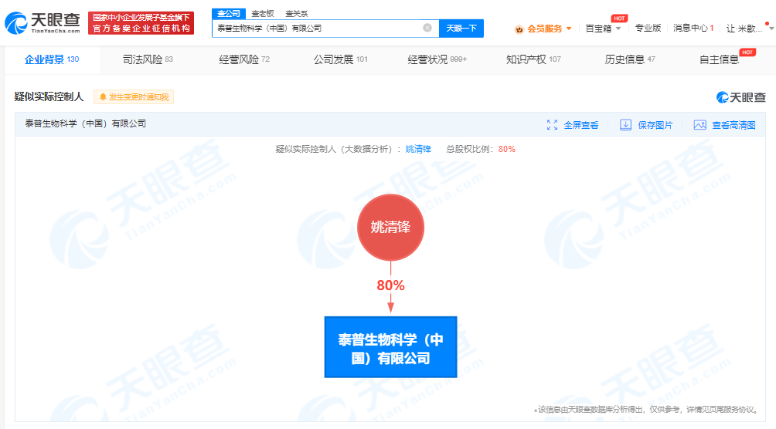Click the TianYanCha logo in the header
Image resolution: width=776 pixels, height=429 pixels.
[43, 23]
